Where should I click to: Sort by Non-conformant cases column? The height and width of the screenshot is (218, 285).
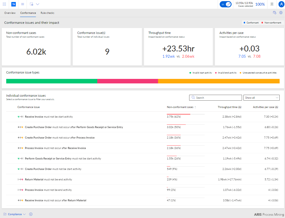click(x=182, y=107)
